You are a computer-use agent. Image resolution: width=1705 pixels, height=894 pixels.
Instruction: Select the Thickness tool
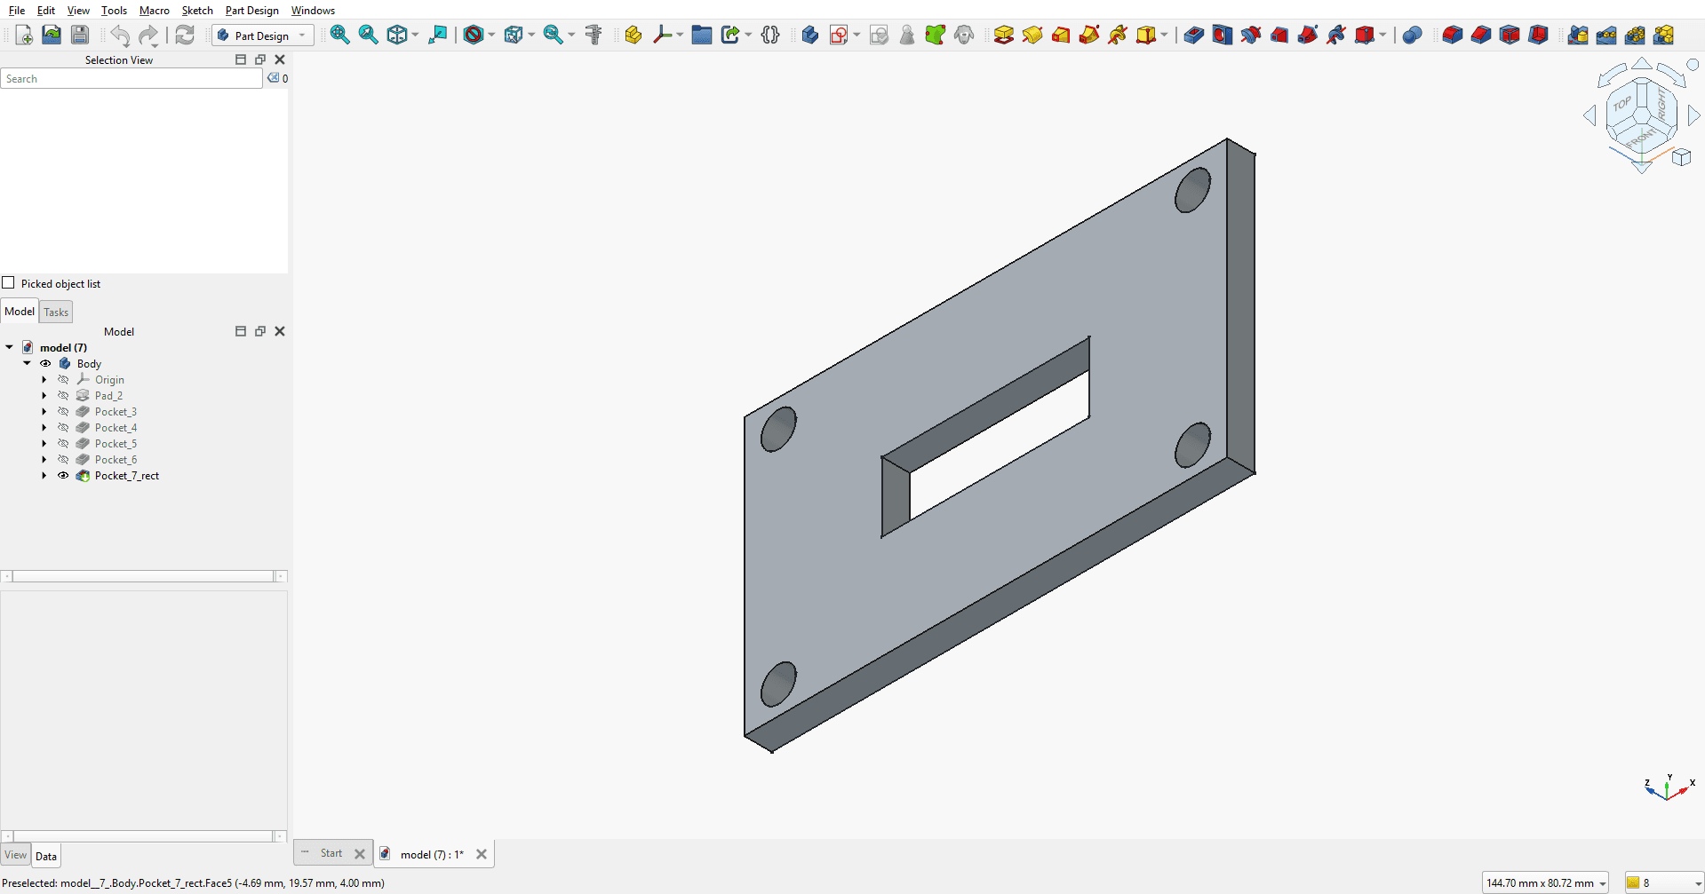pos(1538,36)
